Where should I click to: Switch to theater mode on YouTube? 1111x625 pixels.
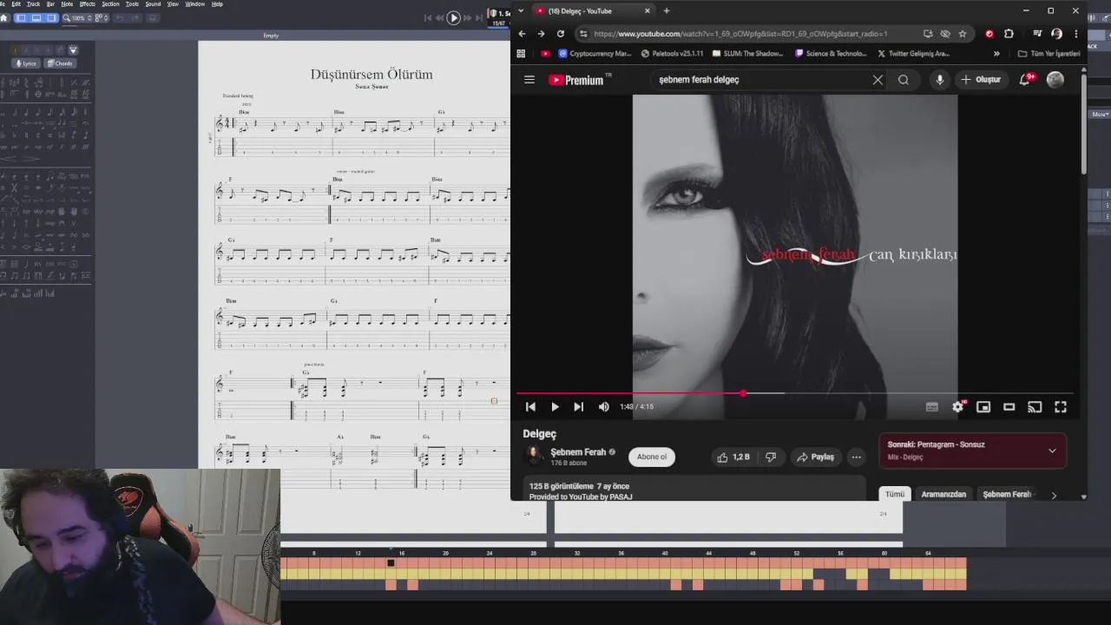[x=1009, y=406]
